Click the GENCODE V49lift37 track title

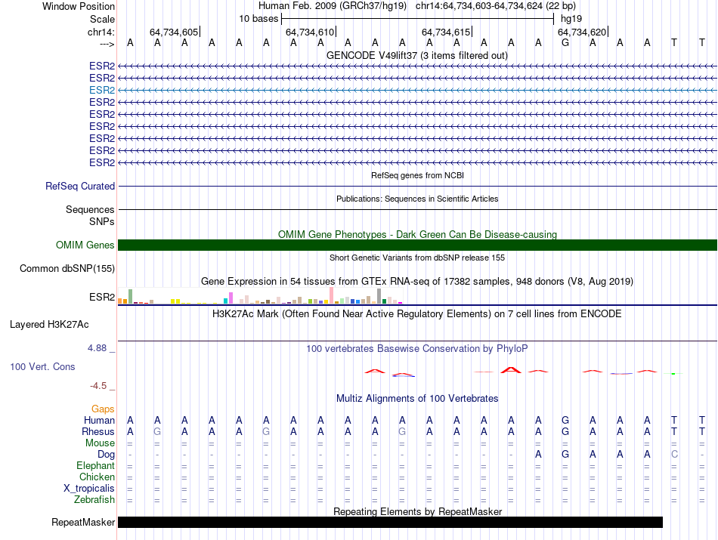pyautogui.click(x=417, y=56)
